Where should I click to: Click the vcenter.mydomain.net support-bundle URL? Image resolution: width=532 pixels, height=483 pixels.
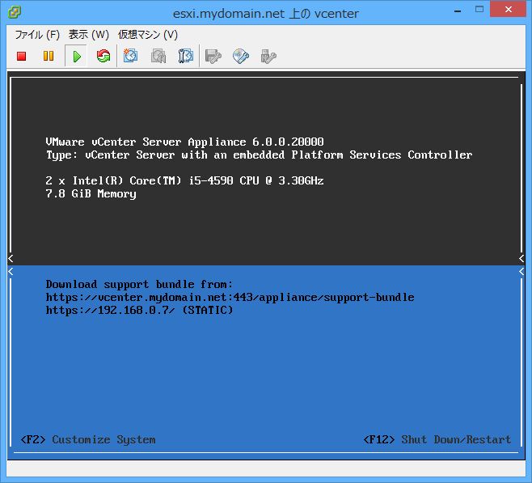click(230, 298)
